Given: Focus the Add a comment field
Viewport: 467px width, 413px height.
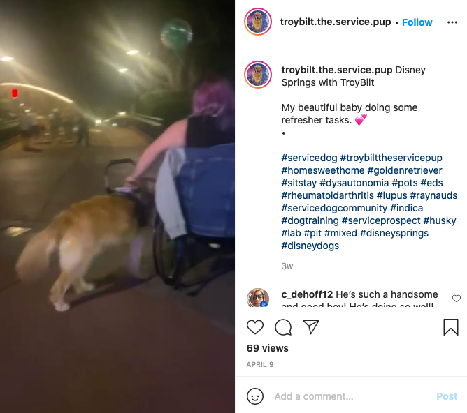Looking at the screenshot, I should 352,396.
